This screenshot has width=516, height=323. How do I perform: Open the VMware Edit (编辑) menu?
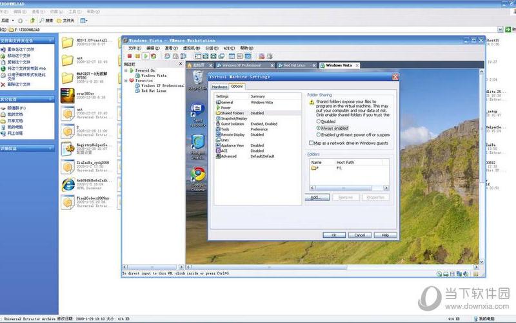(x=153, y=48)
